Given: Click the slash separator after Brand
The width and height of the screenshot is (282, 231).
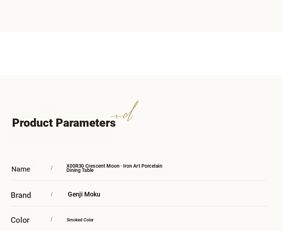Looking at the screenshot, I should 52,194.
